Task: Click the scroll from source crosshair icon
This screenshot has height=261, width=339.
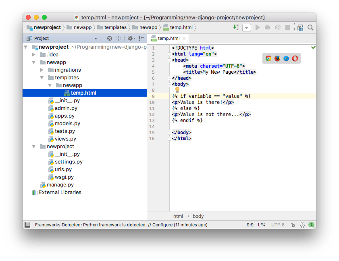Action: point(110,38)
